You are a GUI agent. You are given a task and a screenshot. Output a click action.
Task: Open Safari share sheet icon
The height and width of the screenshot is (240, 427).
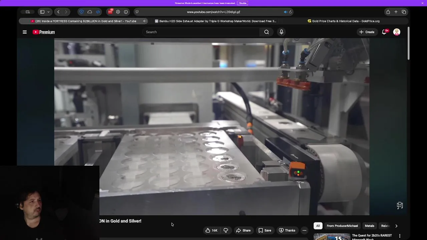(x=388, y=12)
